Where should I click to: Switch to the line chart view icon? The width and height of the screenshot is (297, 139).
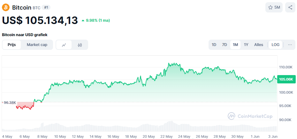(x=64, y=45)
